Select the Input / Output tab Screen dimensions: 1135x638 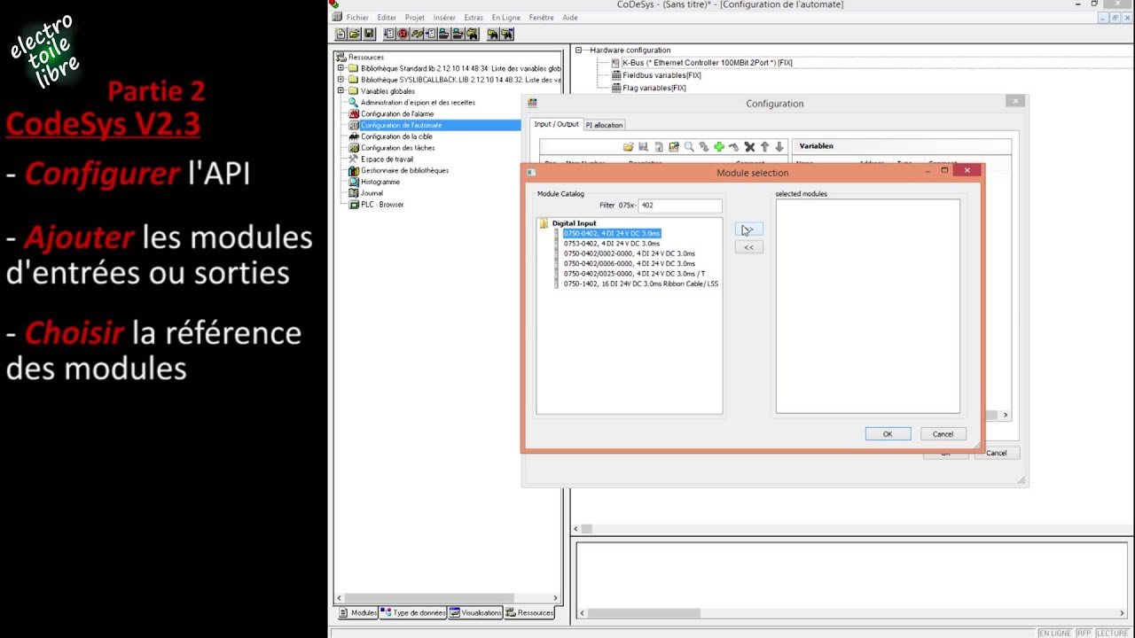(556, 124)
